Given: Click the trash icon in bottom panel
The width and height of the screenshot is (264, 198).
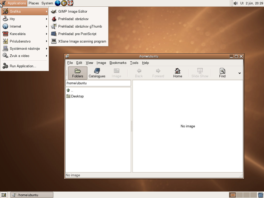Looking at the screenshot, I should click(x=261, y=195).
